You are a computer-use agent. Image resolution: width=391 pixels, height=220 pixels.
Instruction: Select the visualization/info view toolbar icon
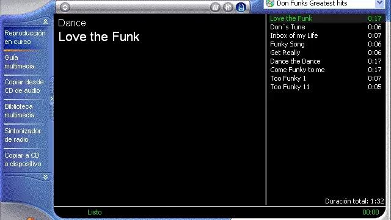click(x=215, y=7)
